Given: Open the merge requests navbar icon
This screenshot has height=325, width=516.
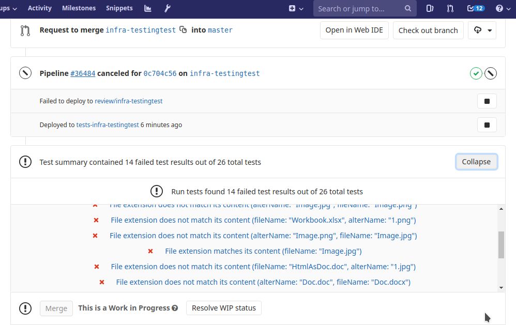Looking at the screenshot, I should click(450, 9).
